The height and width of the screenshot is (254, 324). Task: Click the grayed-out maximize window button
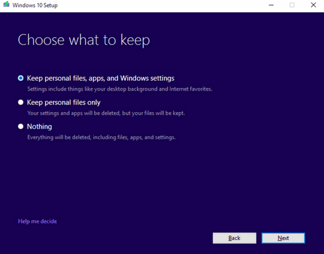tap(292, 5)
